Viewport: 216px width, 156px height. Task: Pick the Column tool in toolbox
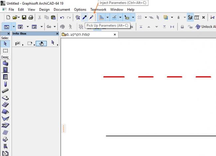tap(5, 84)
